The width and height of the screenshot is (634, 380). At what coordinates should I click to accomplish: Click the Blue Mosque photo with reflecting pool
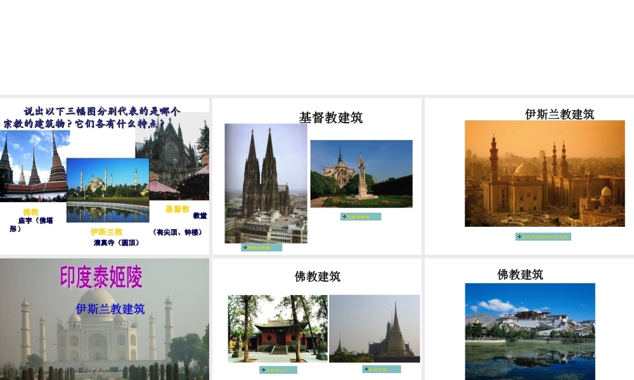108,190
